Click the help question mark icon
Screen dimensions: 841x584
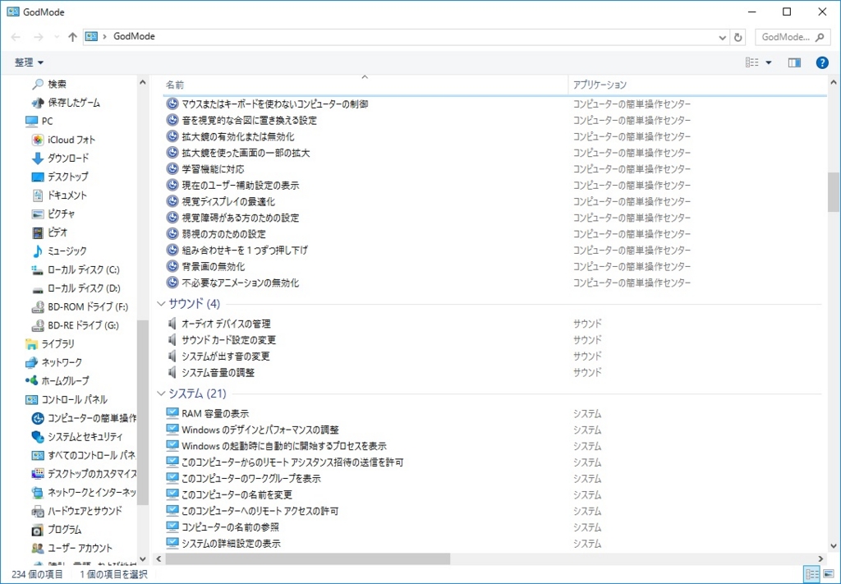point(821,62)
